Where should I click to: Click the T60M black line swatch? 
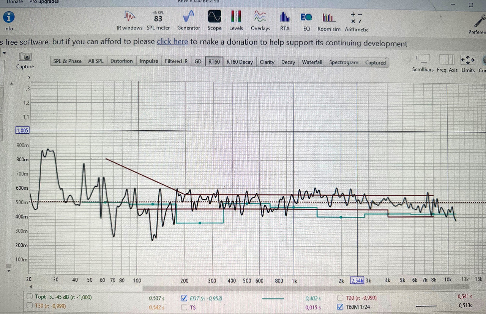427,306
